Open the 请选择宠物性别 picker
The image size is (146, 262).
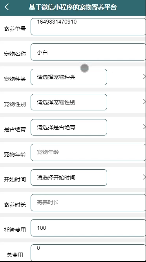point(69,102)
